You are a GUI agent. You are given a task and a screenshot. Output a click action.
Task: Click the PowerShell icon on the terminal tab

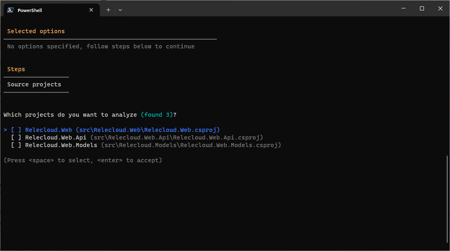tap(10, 10)
